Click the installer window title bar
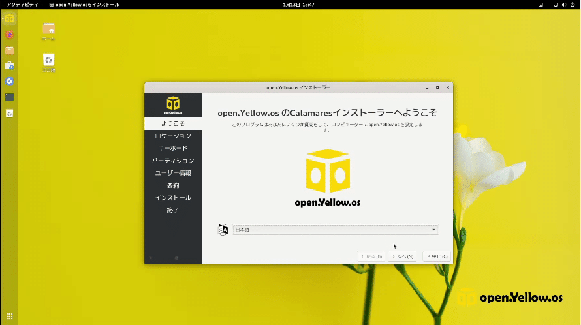 point(298,88)
